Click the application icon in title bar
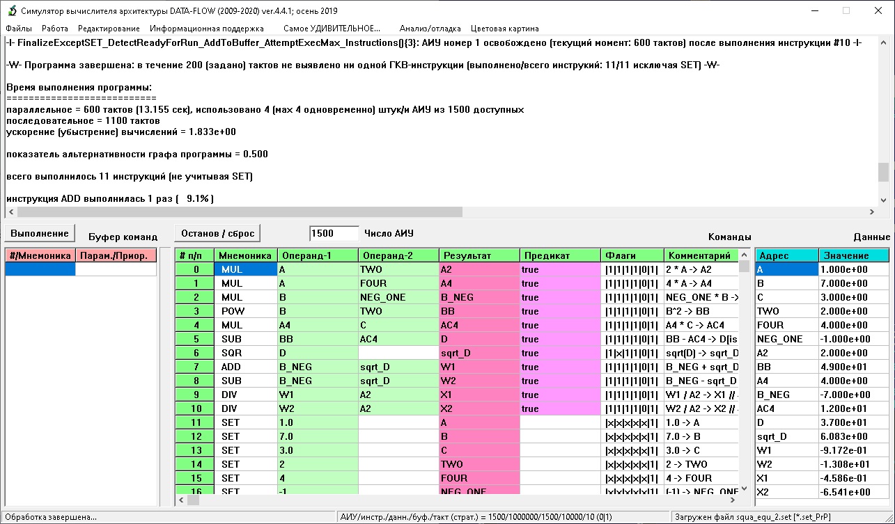 click(11, 10)
